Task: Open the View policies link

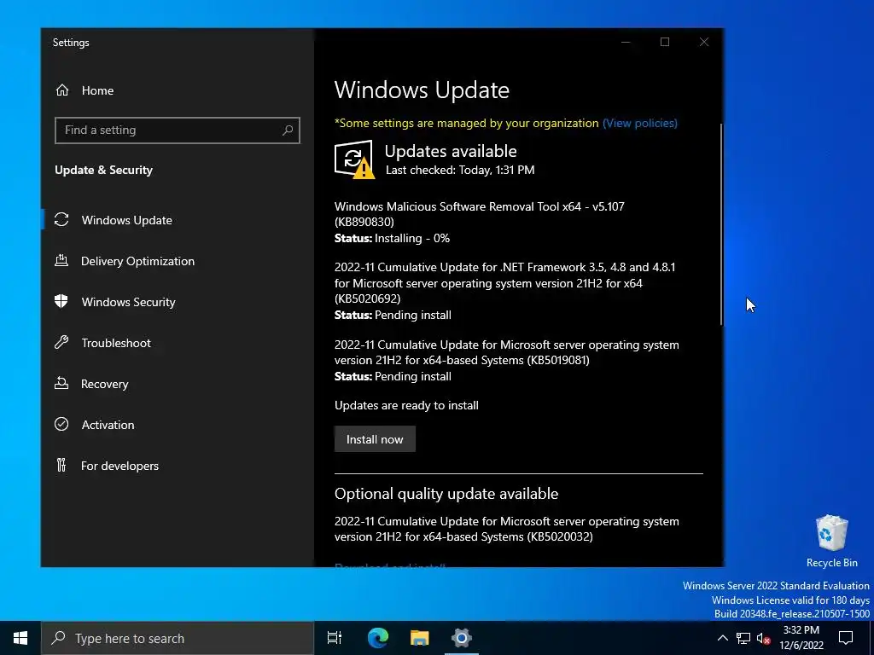Action: (640, 123)
